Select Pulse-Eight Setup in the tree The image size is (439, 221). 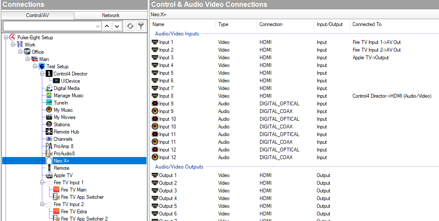(x=35, y=38)
